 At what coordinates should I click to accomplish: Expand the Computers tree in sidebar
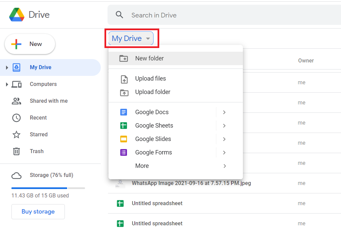pos(7,84)
